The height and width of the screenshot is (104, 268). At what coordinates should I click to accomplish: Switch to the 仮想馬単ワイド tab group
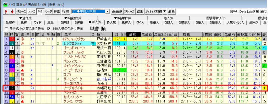point(216,18)
